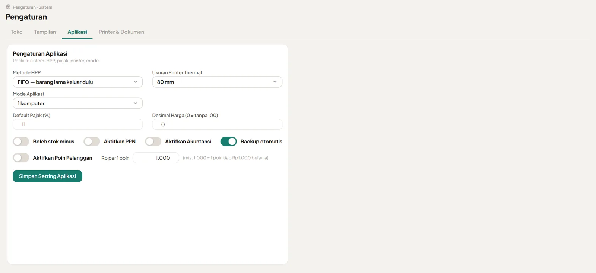Toggle Aktifkan Akuntansi on
The height and width of the screenshot is (273, 596).
153,142
